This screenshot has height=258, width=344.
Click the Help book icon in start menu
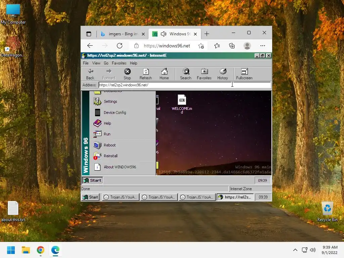(97, 123)
